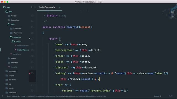Image resolution: width=177 pixels, height=99 pixels.
Task: Expand the Model folder
Action: pyautogui.click(x=14, y=59)
